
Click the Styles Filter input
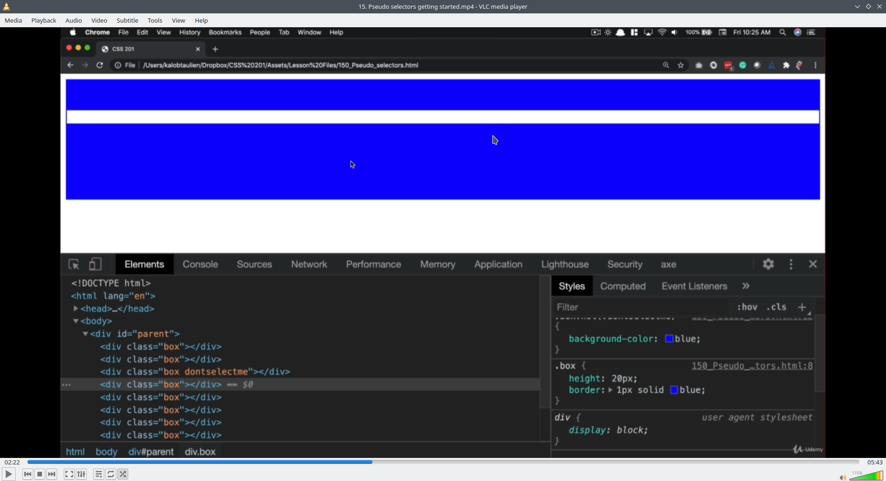641,307
